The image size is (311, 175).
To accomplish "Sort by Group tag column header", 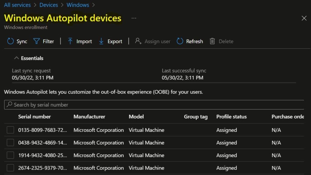I will tap(196, 117).
